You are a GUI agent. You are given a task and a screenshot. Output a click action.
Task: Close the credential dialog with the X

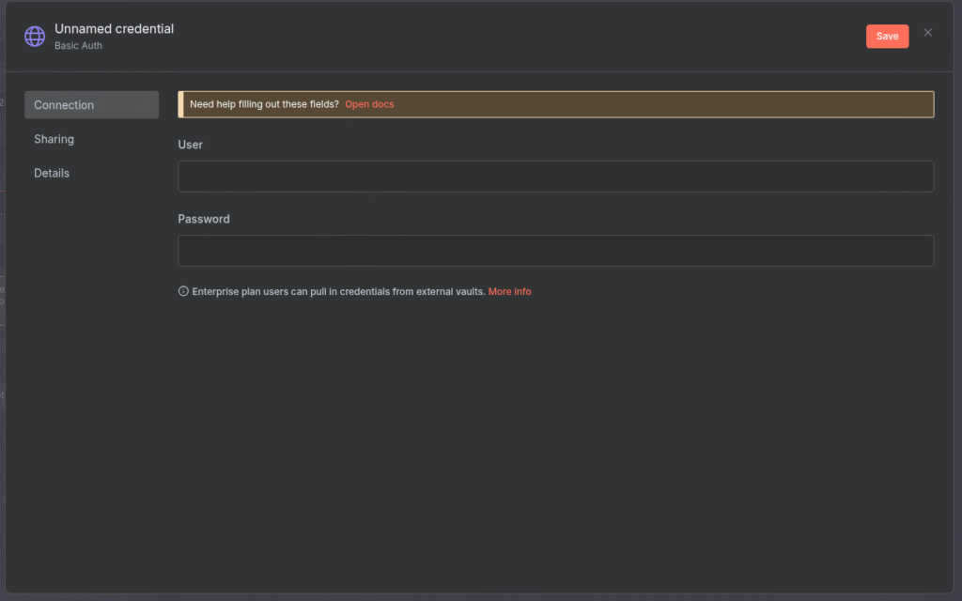tap(928, 33)
